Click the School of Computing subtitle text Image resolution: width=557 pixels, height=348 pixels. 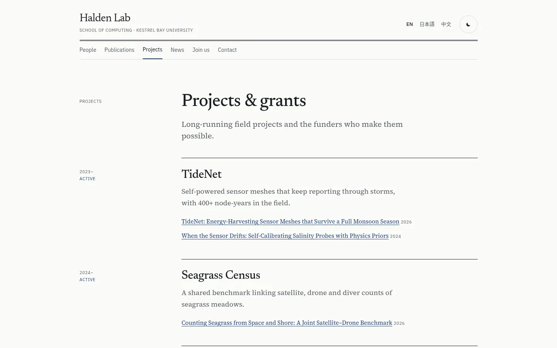tap(136, 30)
